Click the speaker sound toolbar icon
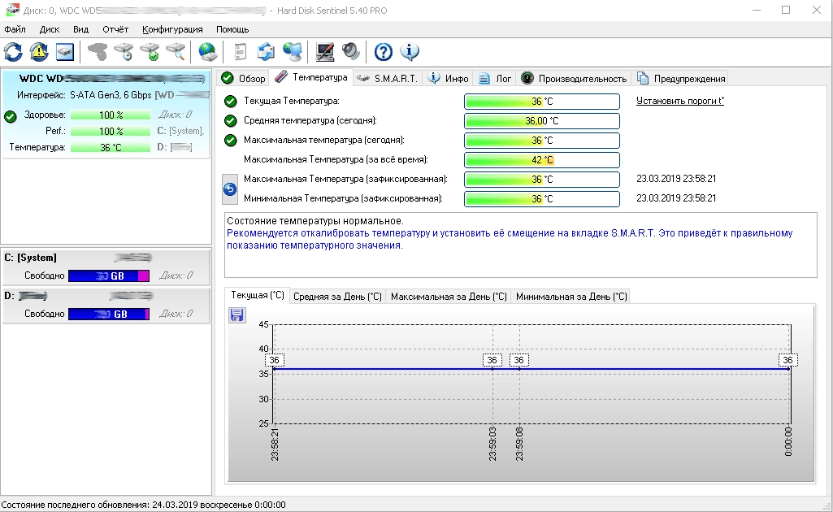833x512 pixels. pos(350,51)
